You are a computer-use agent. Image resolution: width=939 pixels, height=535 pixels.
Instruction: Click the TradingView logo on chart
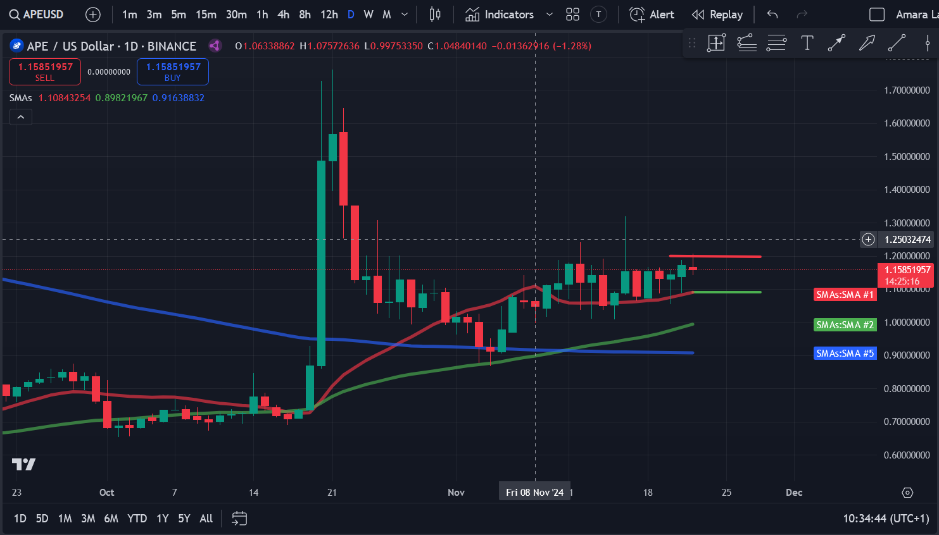coord(23,464)
